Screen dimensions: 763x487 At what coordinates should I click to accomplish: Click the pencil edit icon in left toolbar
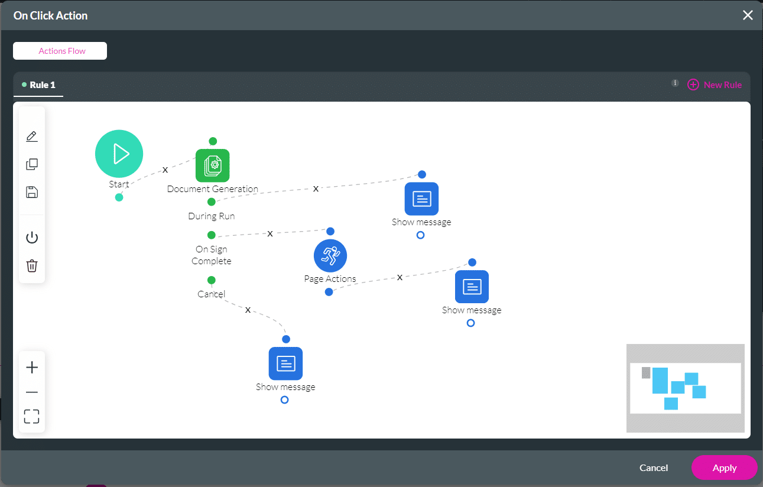click(x=32, y=137)
